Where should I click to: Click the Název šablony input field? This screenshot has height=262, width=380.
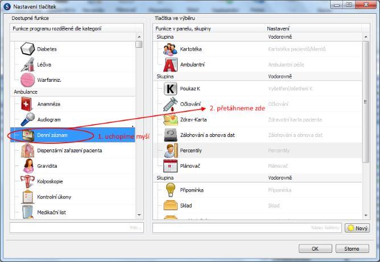(x=247, y=227)
